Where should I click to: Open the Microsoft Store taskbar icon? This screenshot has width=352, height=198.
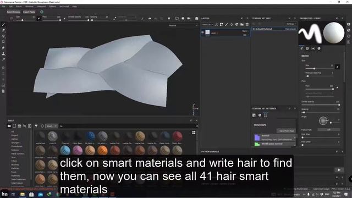[31, 194]
